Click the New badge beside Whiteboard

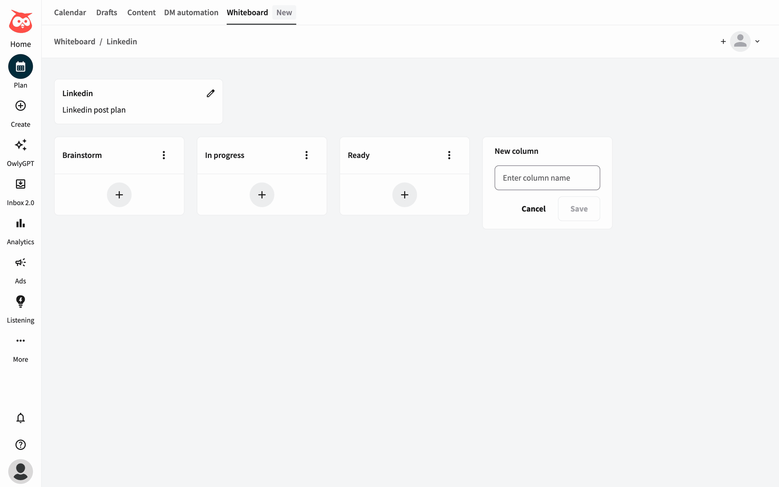284,13
